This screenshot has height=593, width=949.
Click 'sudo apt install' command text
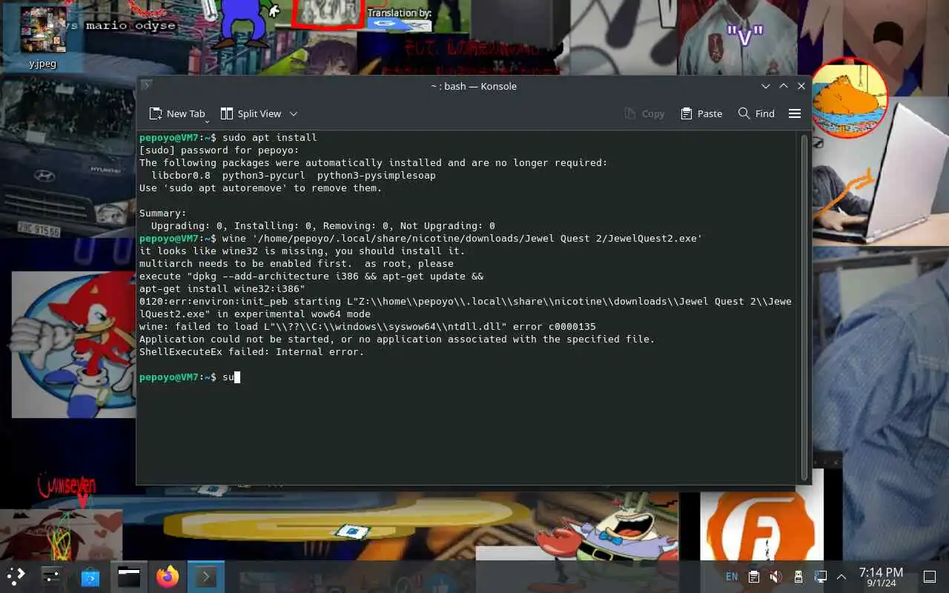tap(270, 137)
